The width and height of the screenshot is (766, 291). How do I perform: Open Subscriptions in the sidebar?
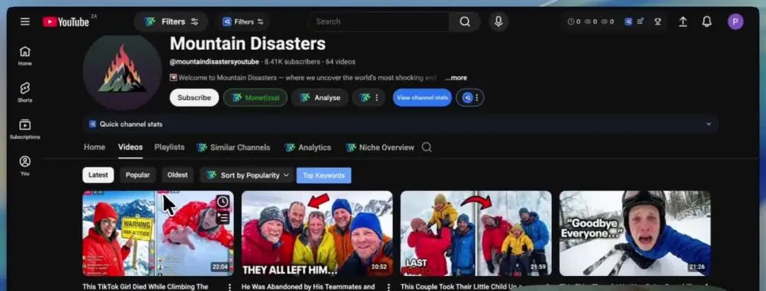(x=25, y=128)
